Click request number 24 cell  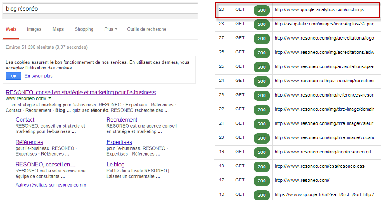(222, 81)
